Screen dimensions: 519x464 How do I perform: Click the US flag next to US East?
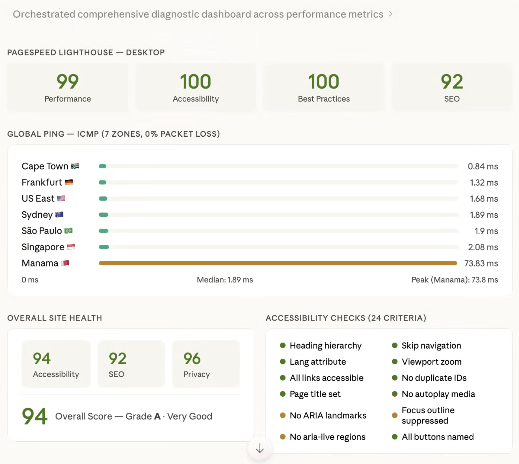click(x=61, y=198)
